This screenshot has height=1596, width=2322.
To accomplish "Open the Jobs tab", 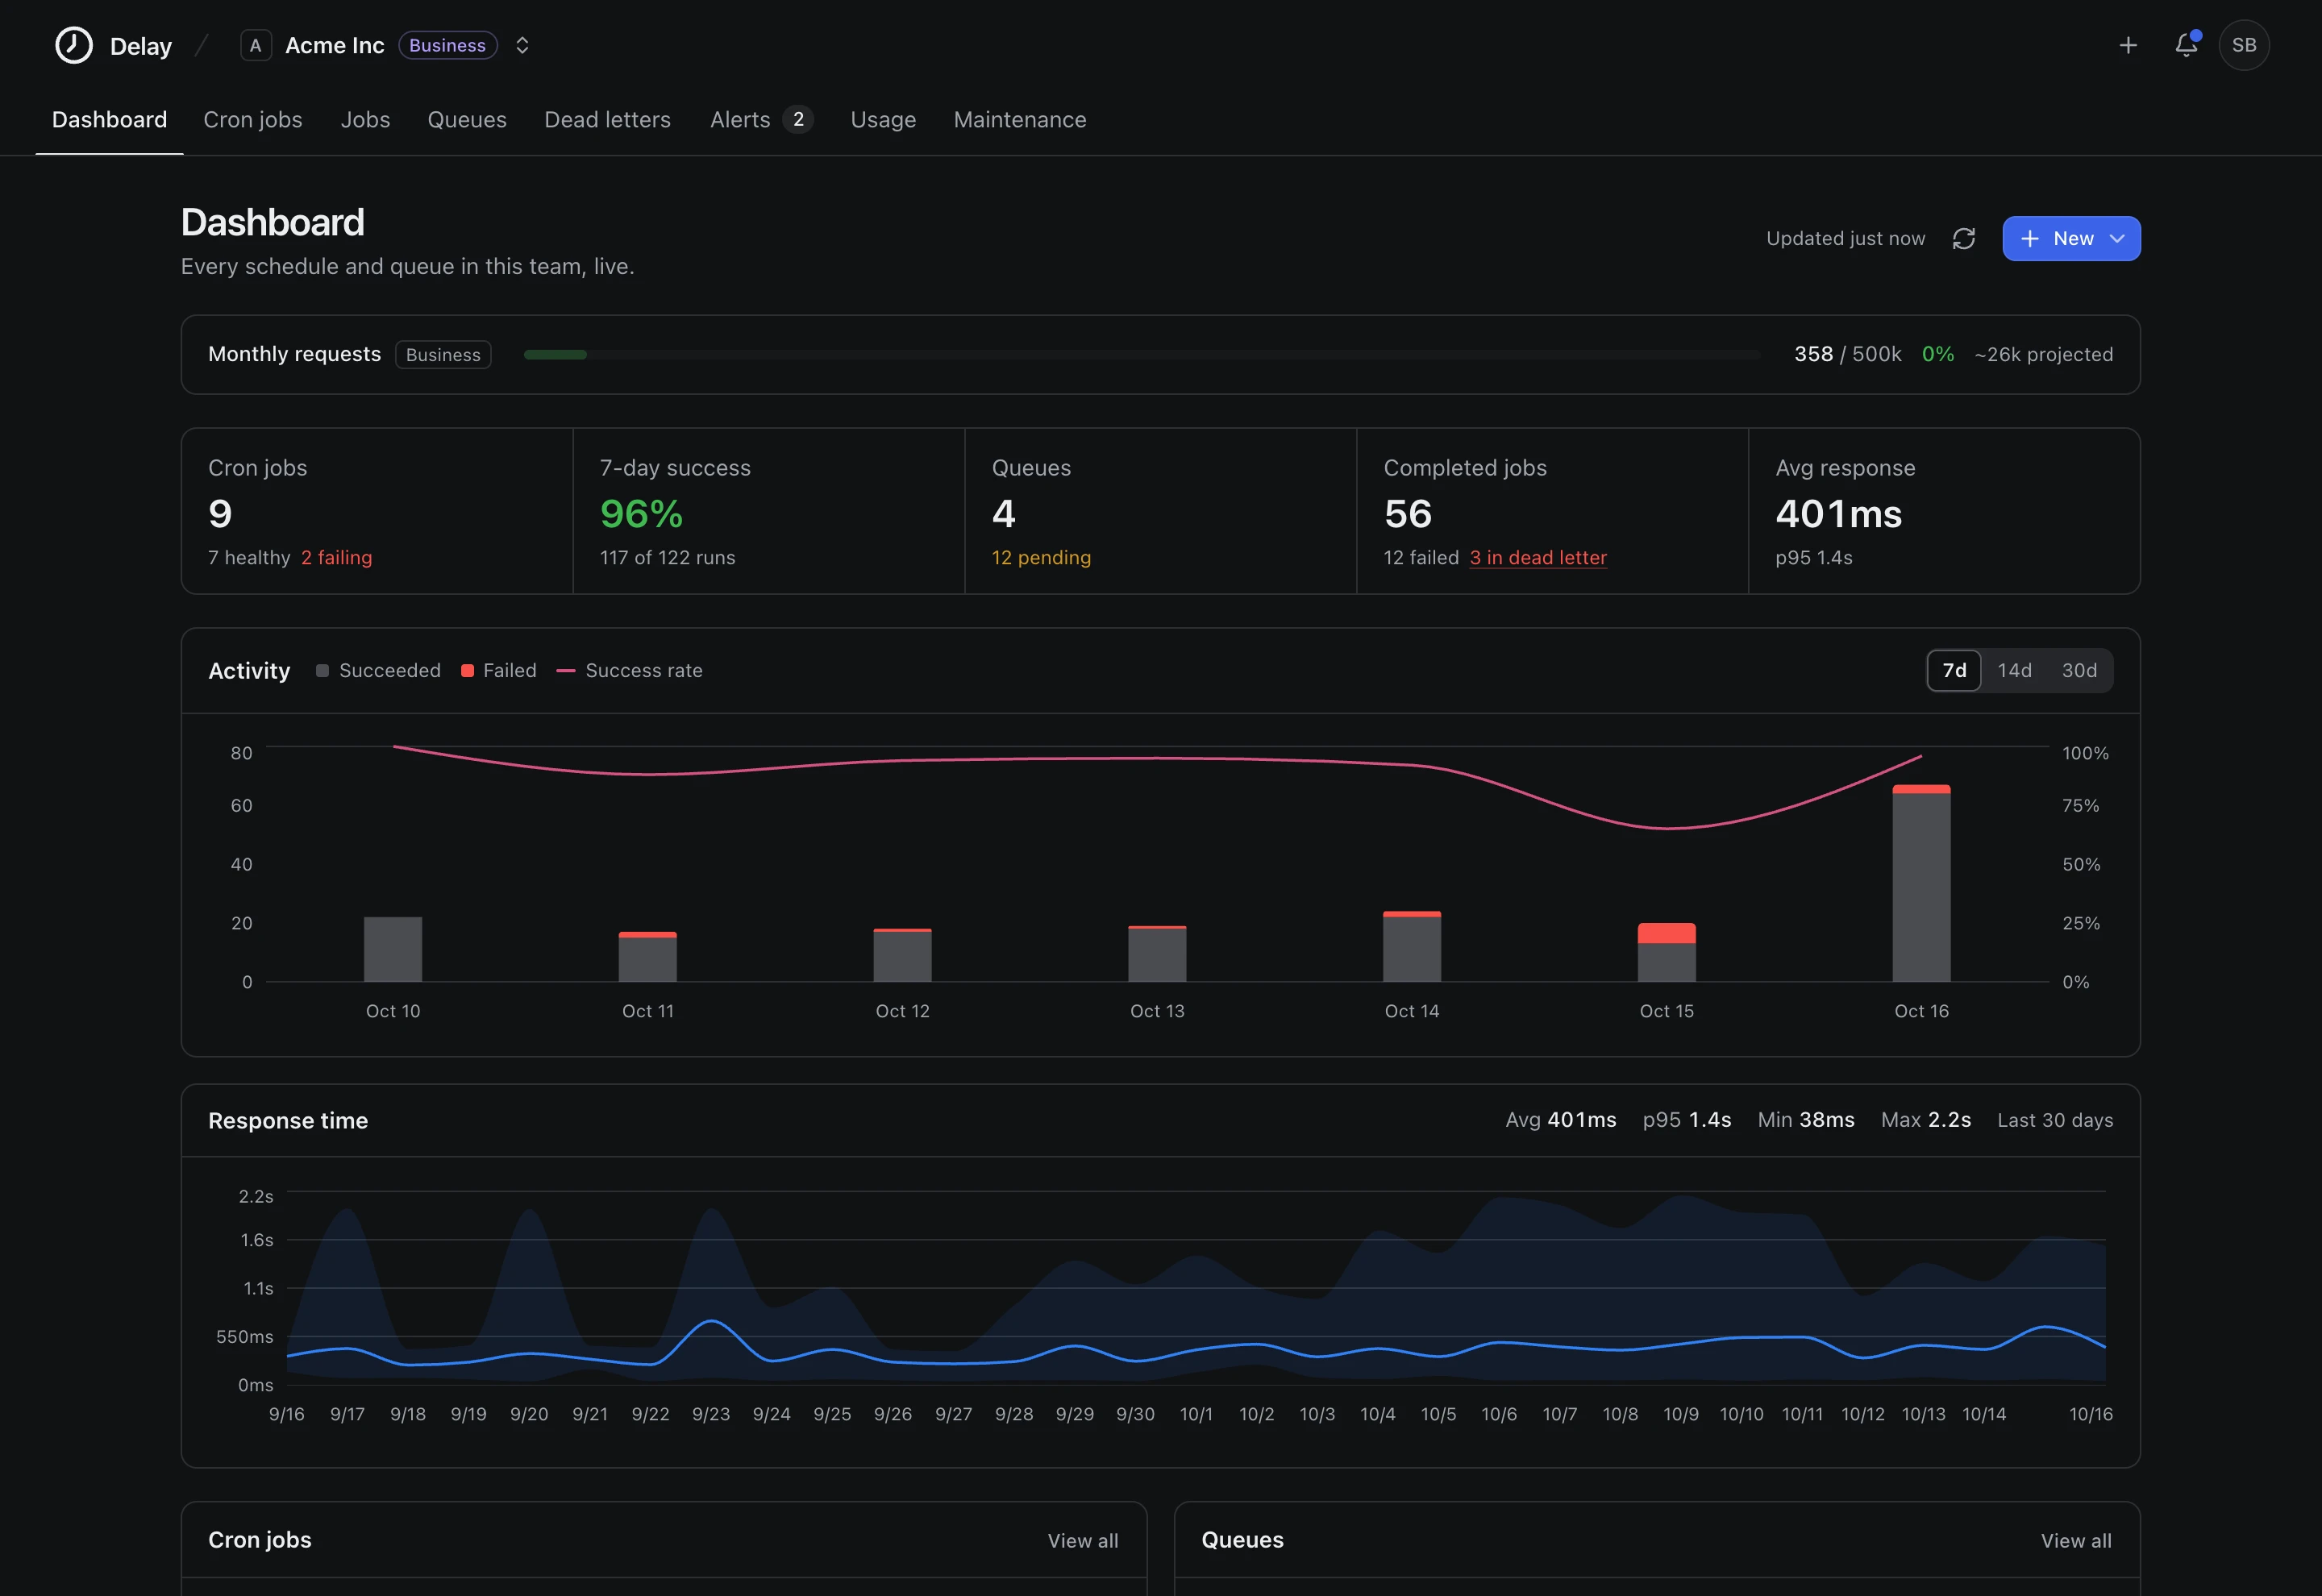I will pos(365,119).
